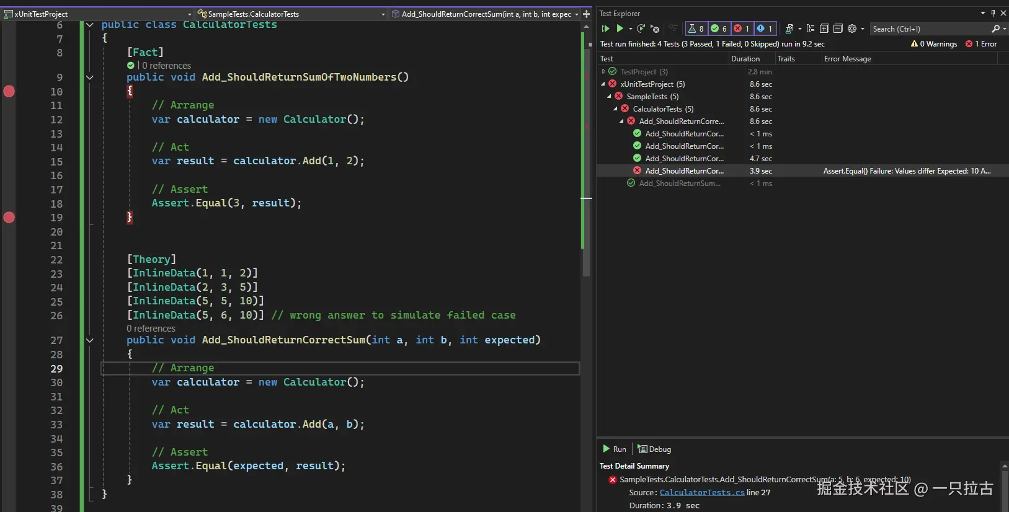The width and height of the screenshot is (1009, 512).
Task: Select the SampleTests (5) tree row
Action: [x=802, y=96]
